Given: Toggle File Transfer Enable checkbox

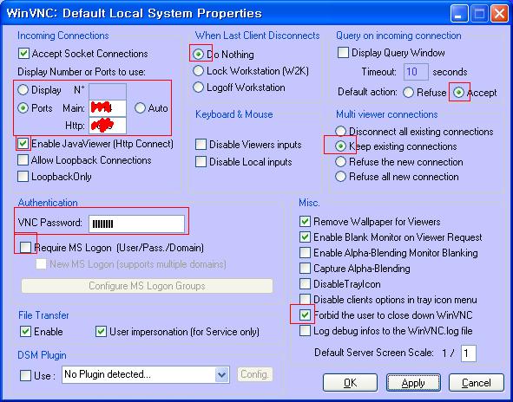Looking at the screenshot, I should 25,332.
